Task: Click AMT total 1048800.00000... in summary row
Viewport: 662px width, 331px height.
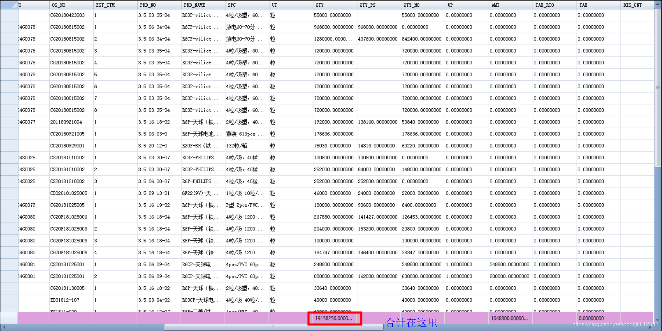Action: point(510,318)
